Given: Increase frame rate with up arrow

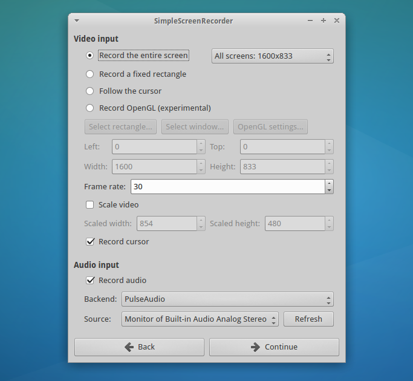Looking at the screenshot, I should click(329, 183).
